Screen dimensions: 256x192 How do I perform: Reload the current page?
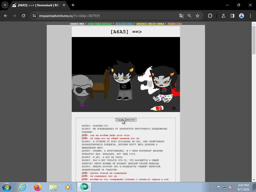coord(23,16)
